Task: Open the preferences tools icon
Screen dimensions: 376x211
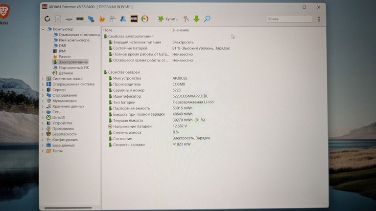Action: pos(186,19)
